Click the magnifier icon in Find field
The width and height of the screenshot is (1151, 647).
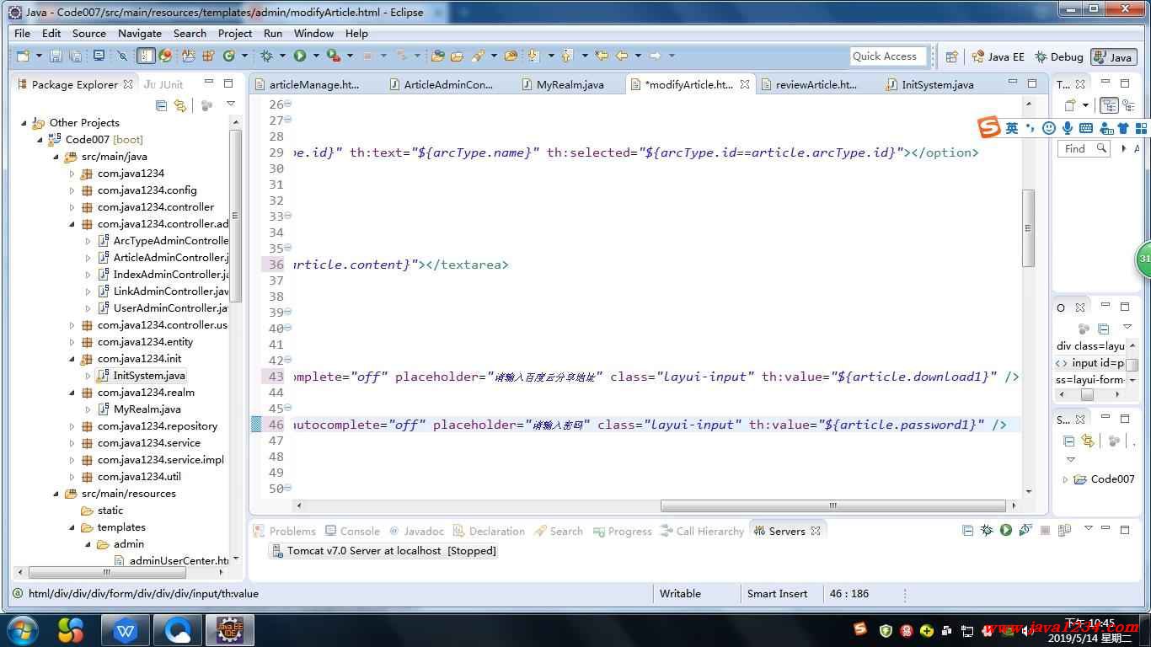(1101, 148)
